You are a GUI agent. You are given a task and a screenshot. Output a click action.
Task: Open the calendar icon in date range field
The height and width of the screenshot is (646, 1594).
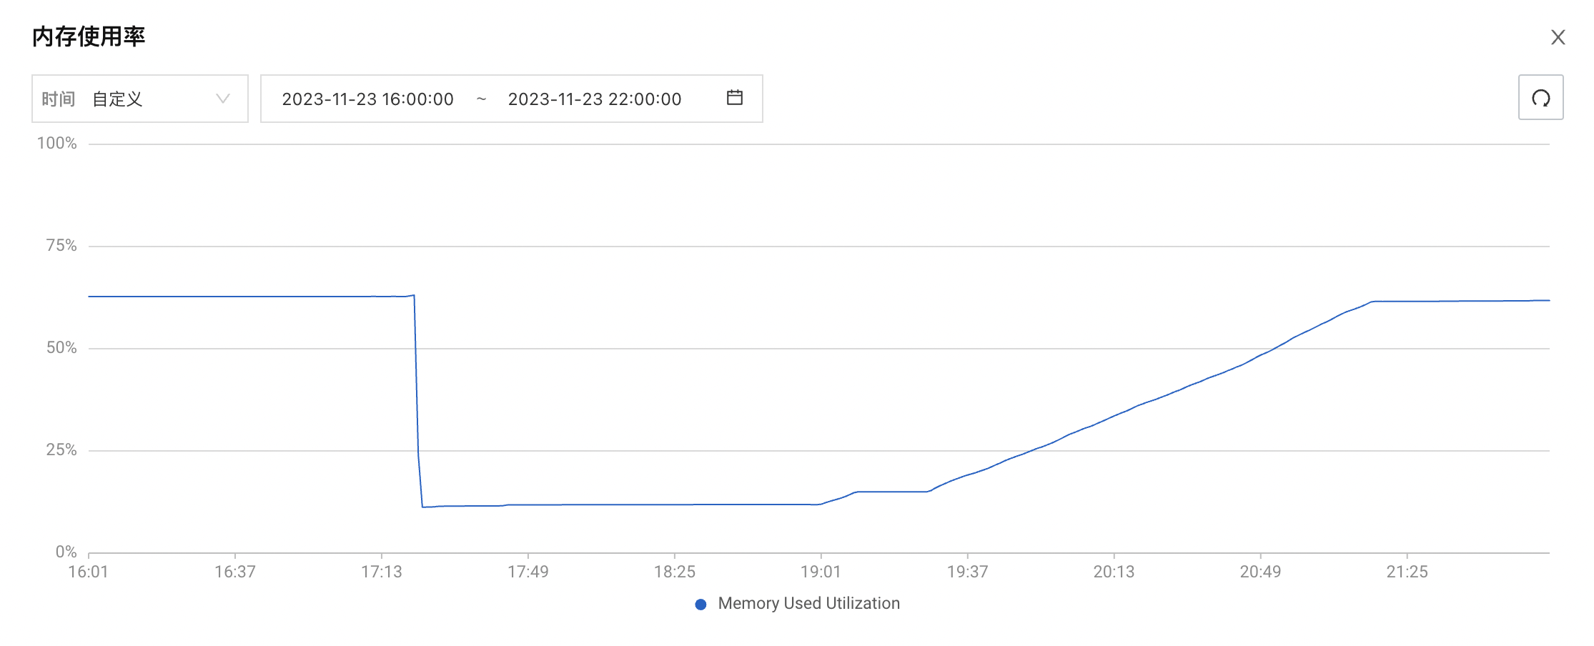pos(735,98)
